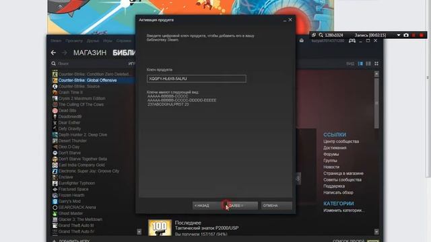Select East India Company Gold
This screenshot has width=431, height=242.
pos(93,165)
